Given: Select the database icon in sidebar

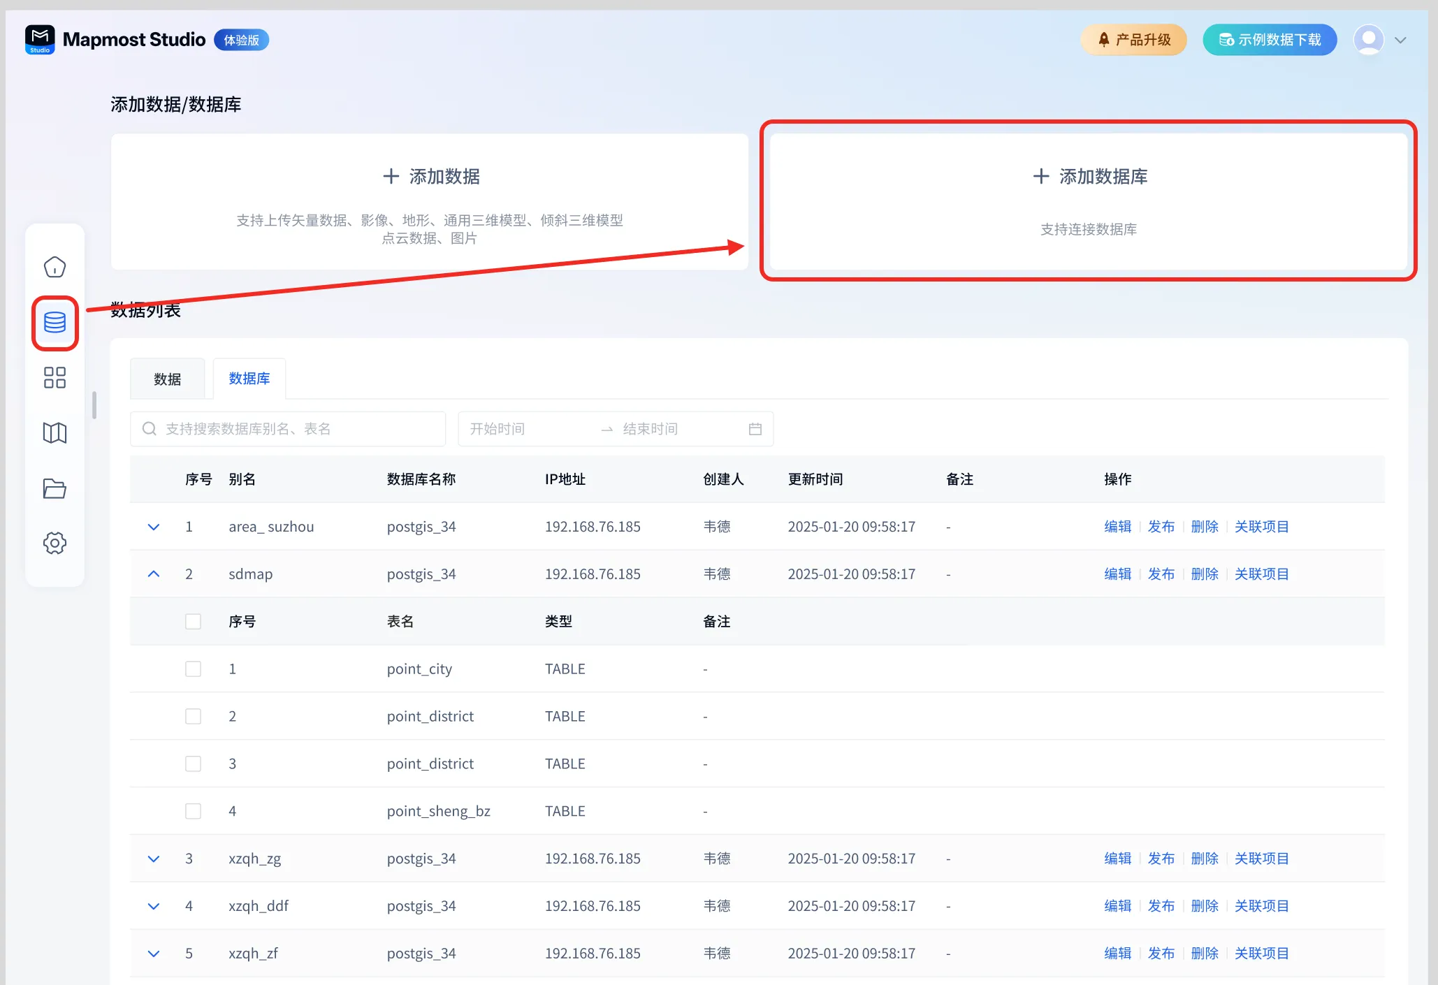Looking at the screenshot, I should [x=55, y=323].
